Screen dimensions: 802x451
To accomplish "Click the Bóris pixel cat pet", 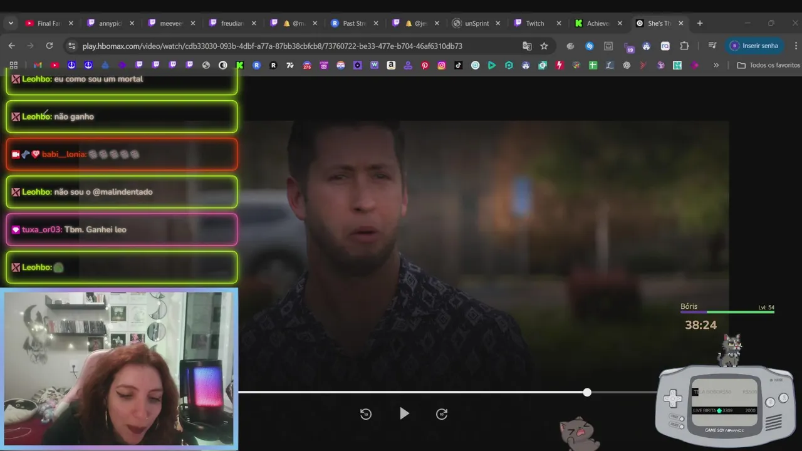I will point(731,350).
